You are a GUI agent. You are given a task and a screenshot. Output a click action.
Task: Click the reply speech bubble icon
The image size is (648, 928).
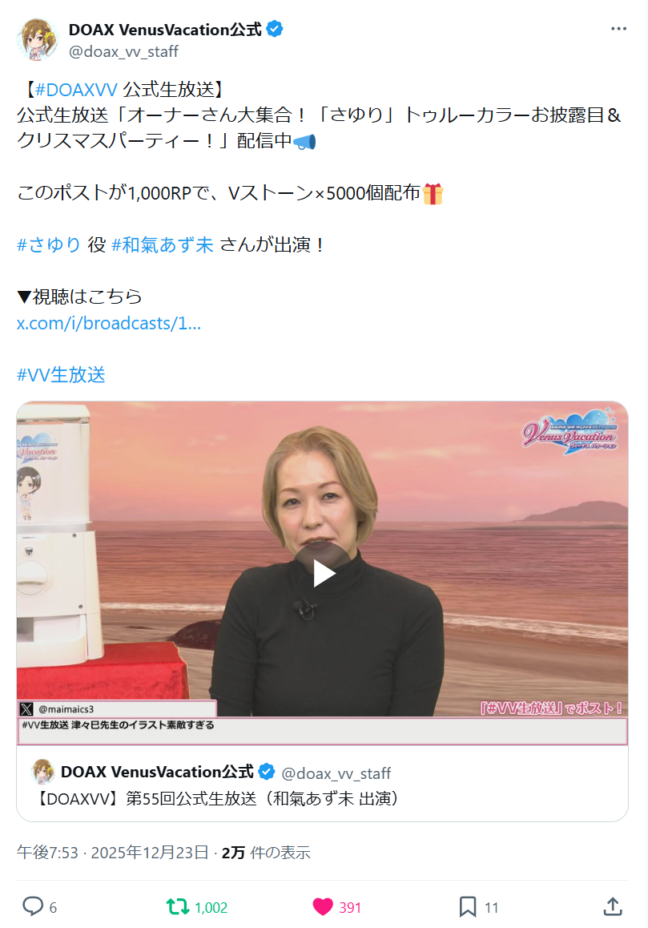click(33, 906)
